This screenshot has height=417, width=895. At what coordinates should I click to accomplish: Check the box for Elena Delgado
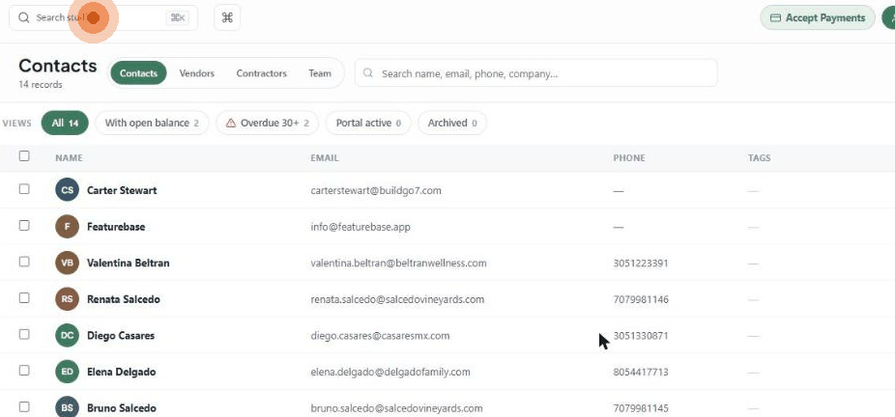coord(24,371)
